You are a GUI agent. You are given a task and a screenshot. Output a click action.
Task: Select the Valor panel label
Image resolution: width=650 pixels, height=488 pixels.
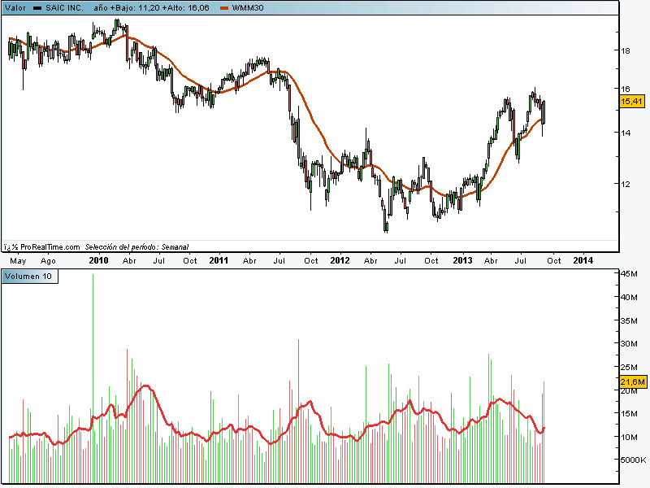(15, 7)
